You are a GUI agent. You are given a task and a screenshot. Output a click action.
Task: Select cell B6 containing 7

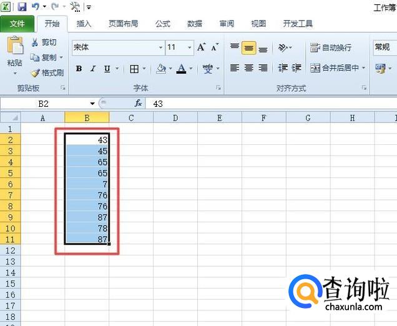pos(87,184)
